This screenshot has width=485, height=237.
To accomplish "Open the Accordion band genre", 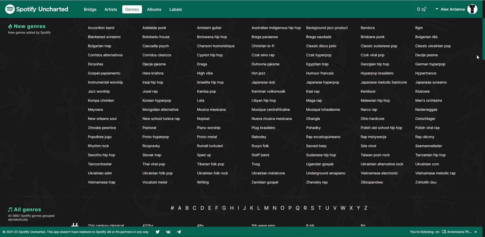I will pyautogui.click(x=101, y=28).
